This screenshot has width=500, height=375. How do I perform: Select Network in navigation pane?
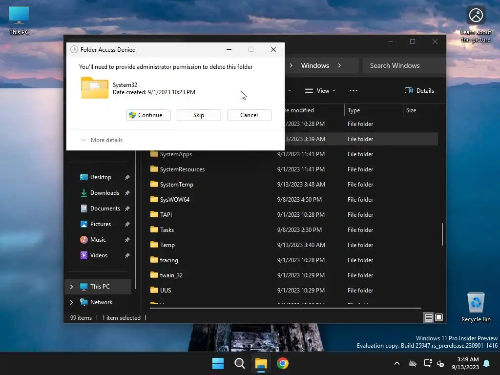pyautogui.click(x=101, y=302)
